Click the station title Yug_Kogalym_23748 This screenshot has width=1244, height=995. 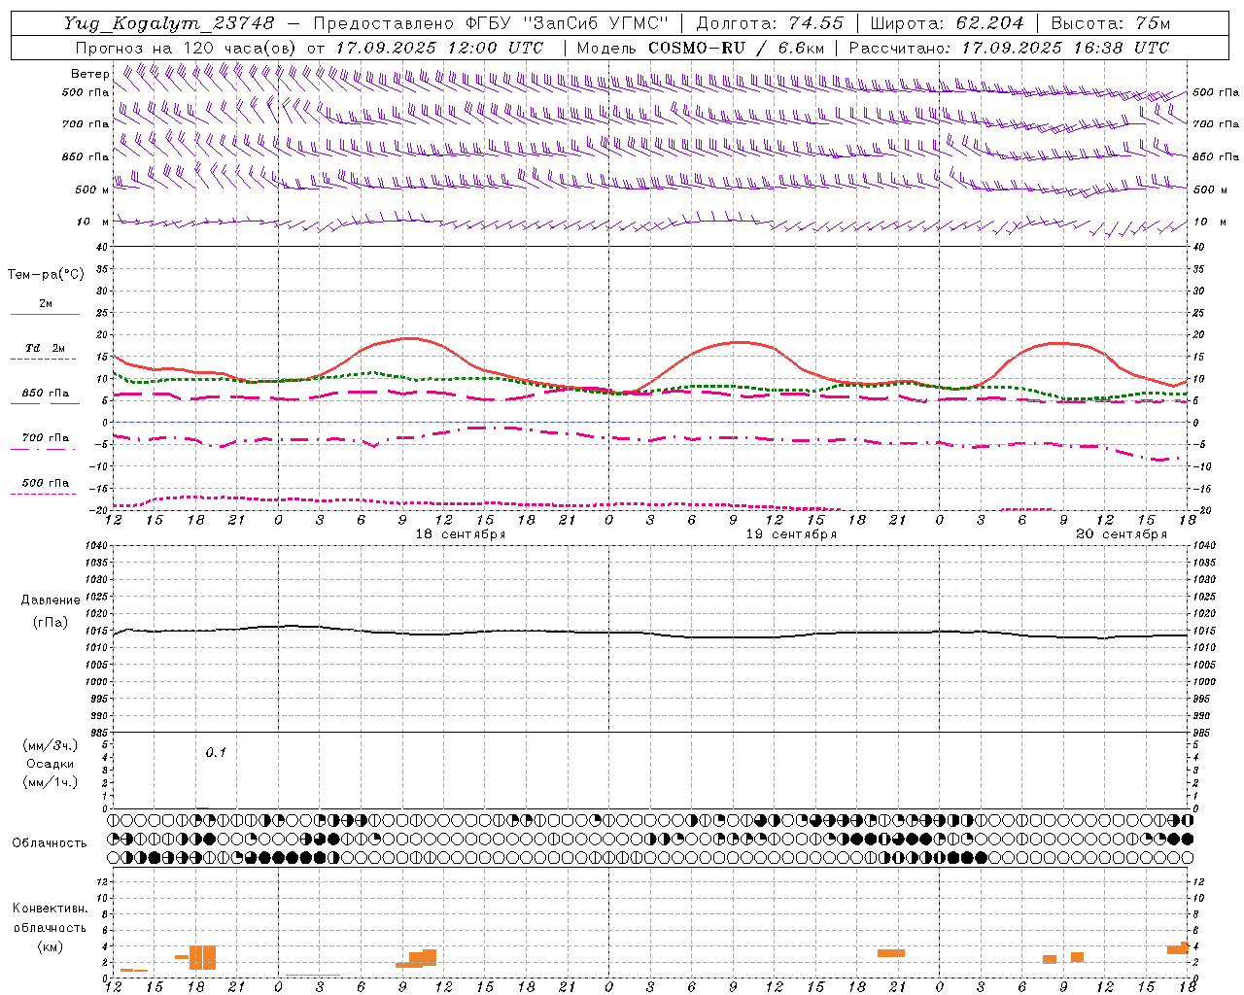[169, 23]
